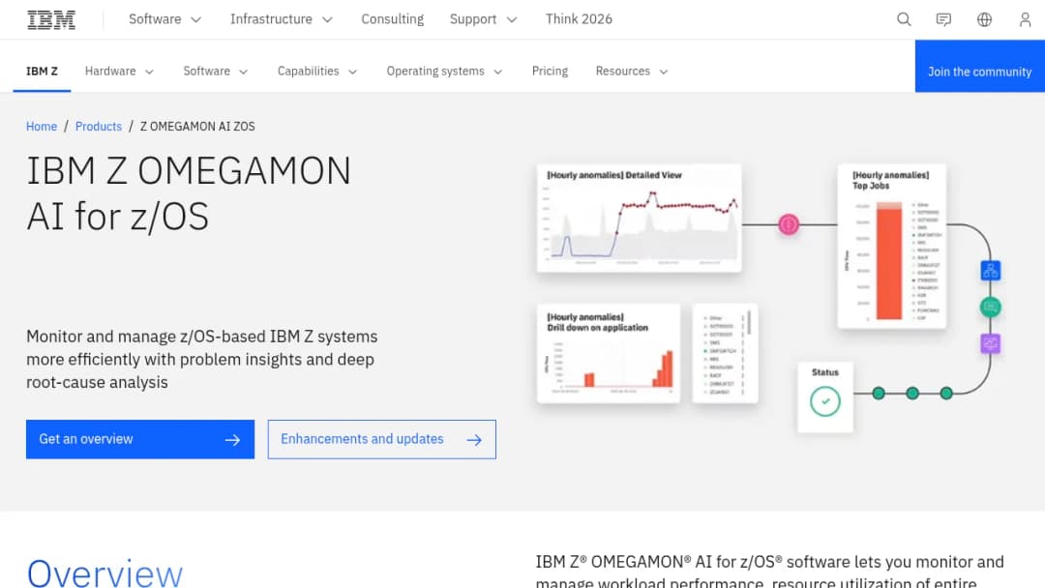
Task: Click the Detailed View chart thumbnail
Action: [x=640, y=218]
